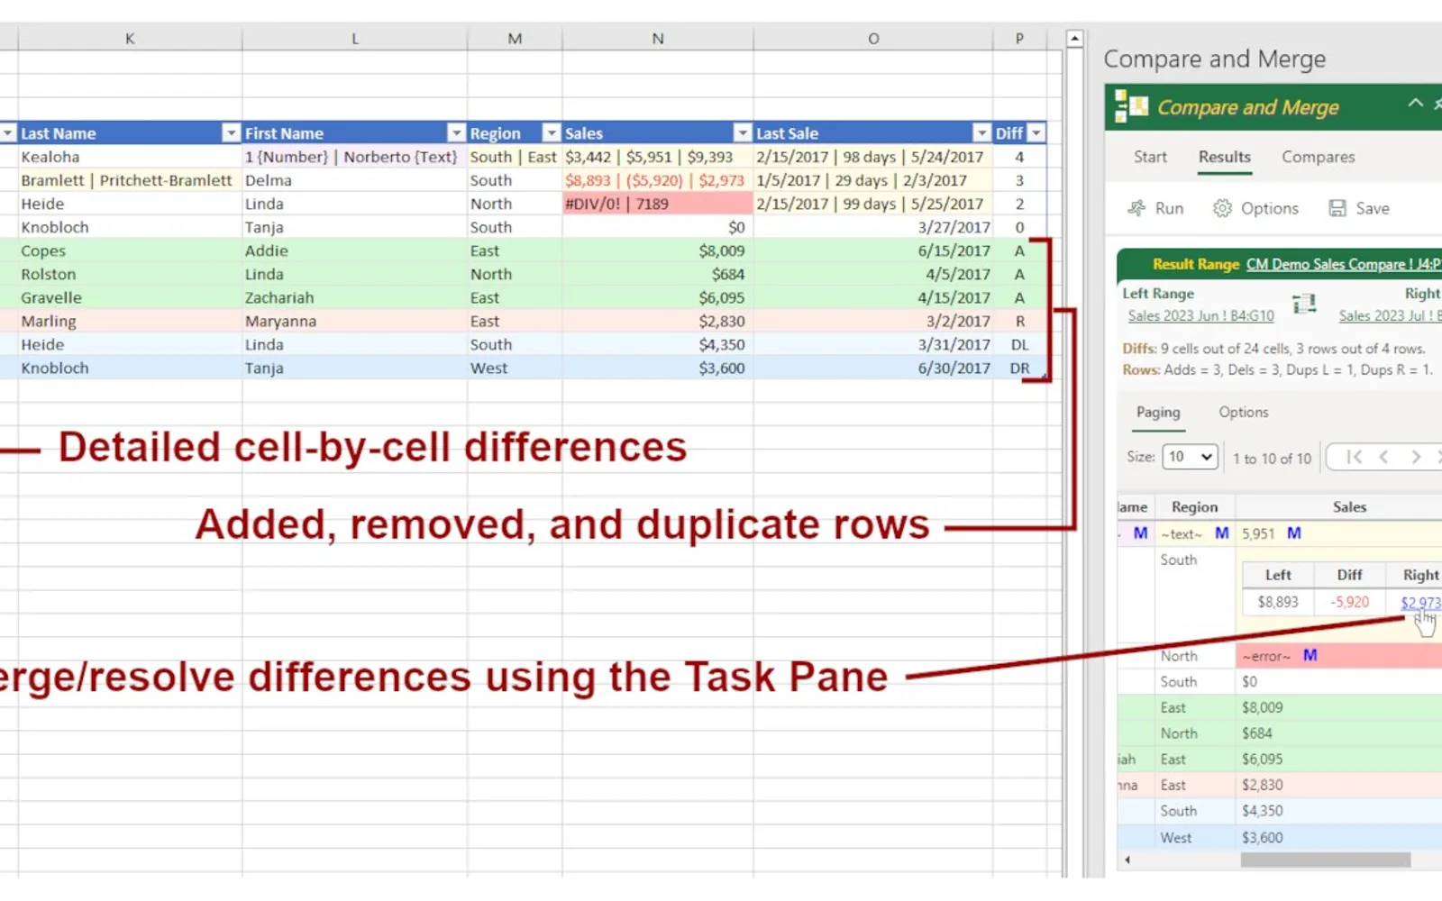Open Options gear in Compare and Merge
The width and height of the screenshot is (1442, 901).
(x=1222, y=208)
